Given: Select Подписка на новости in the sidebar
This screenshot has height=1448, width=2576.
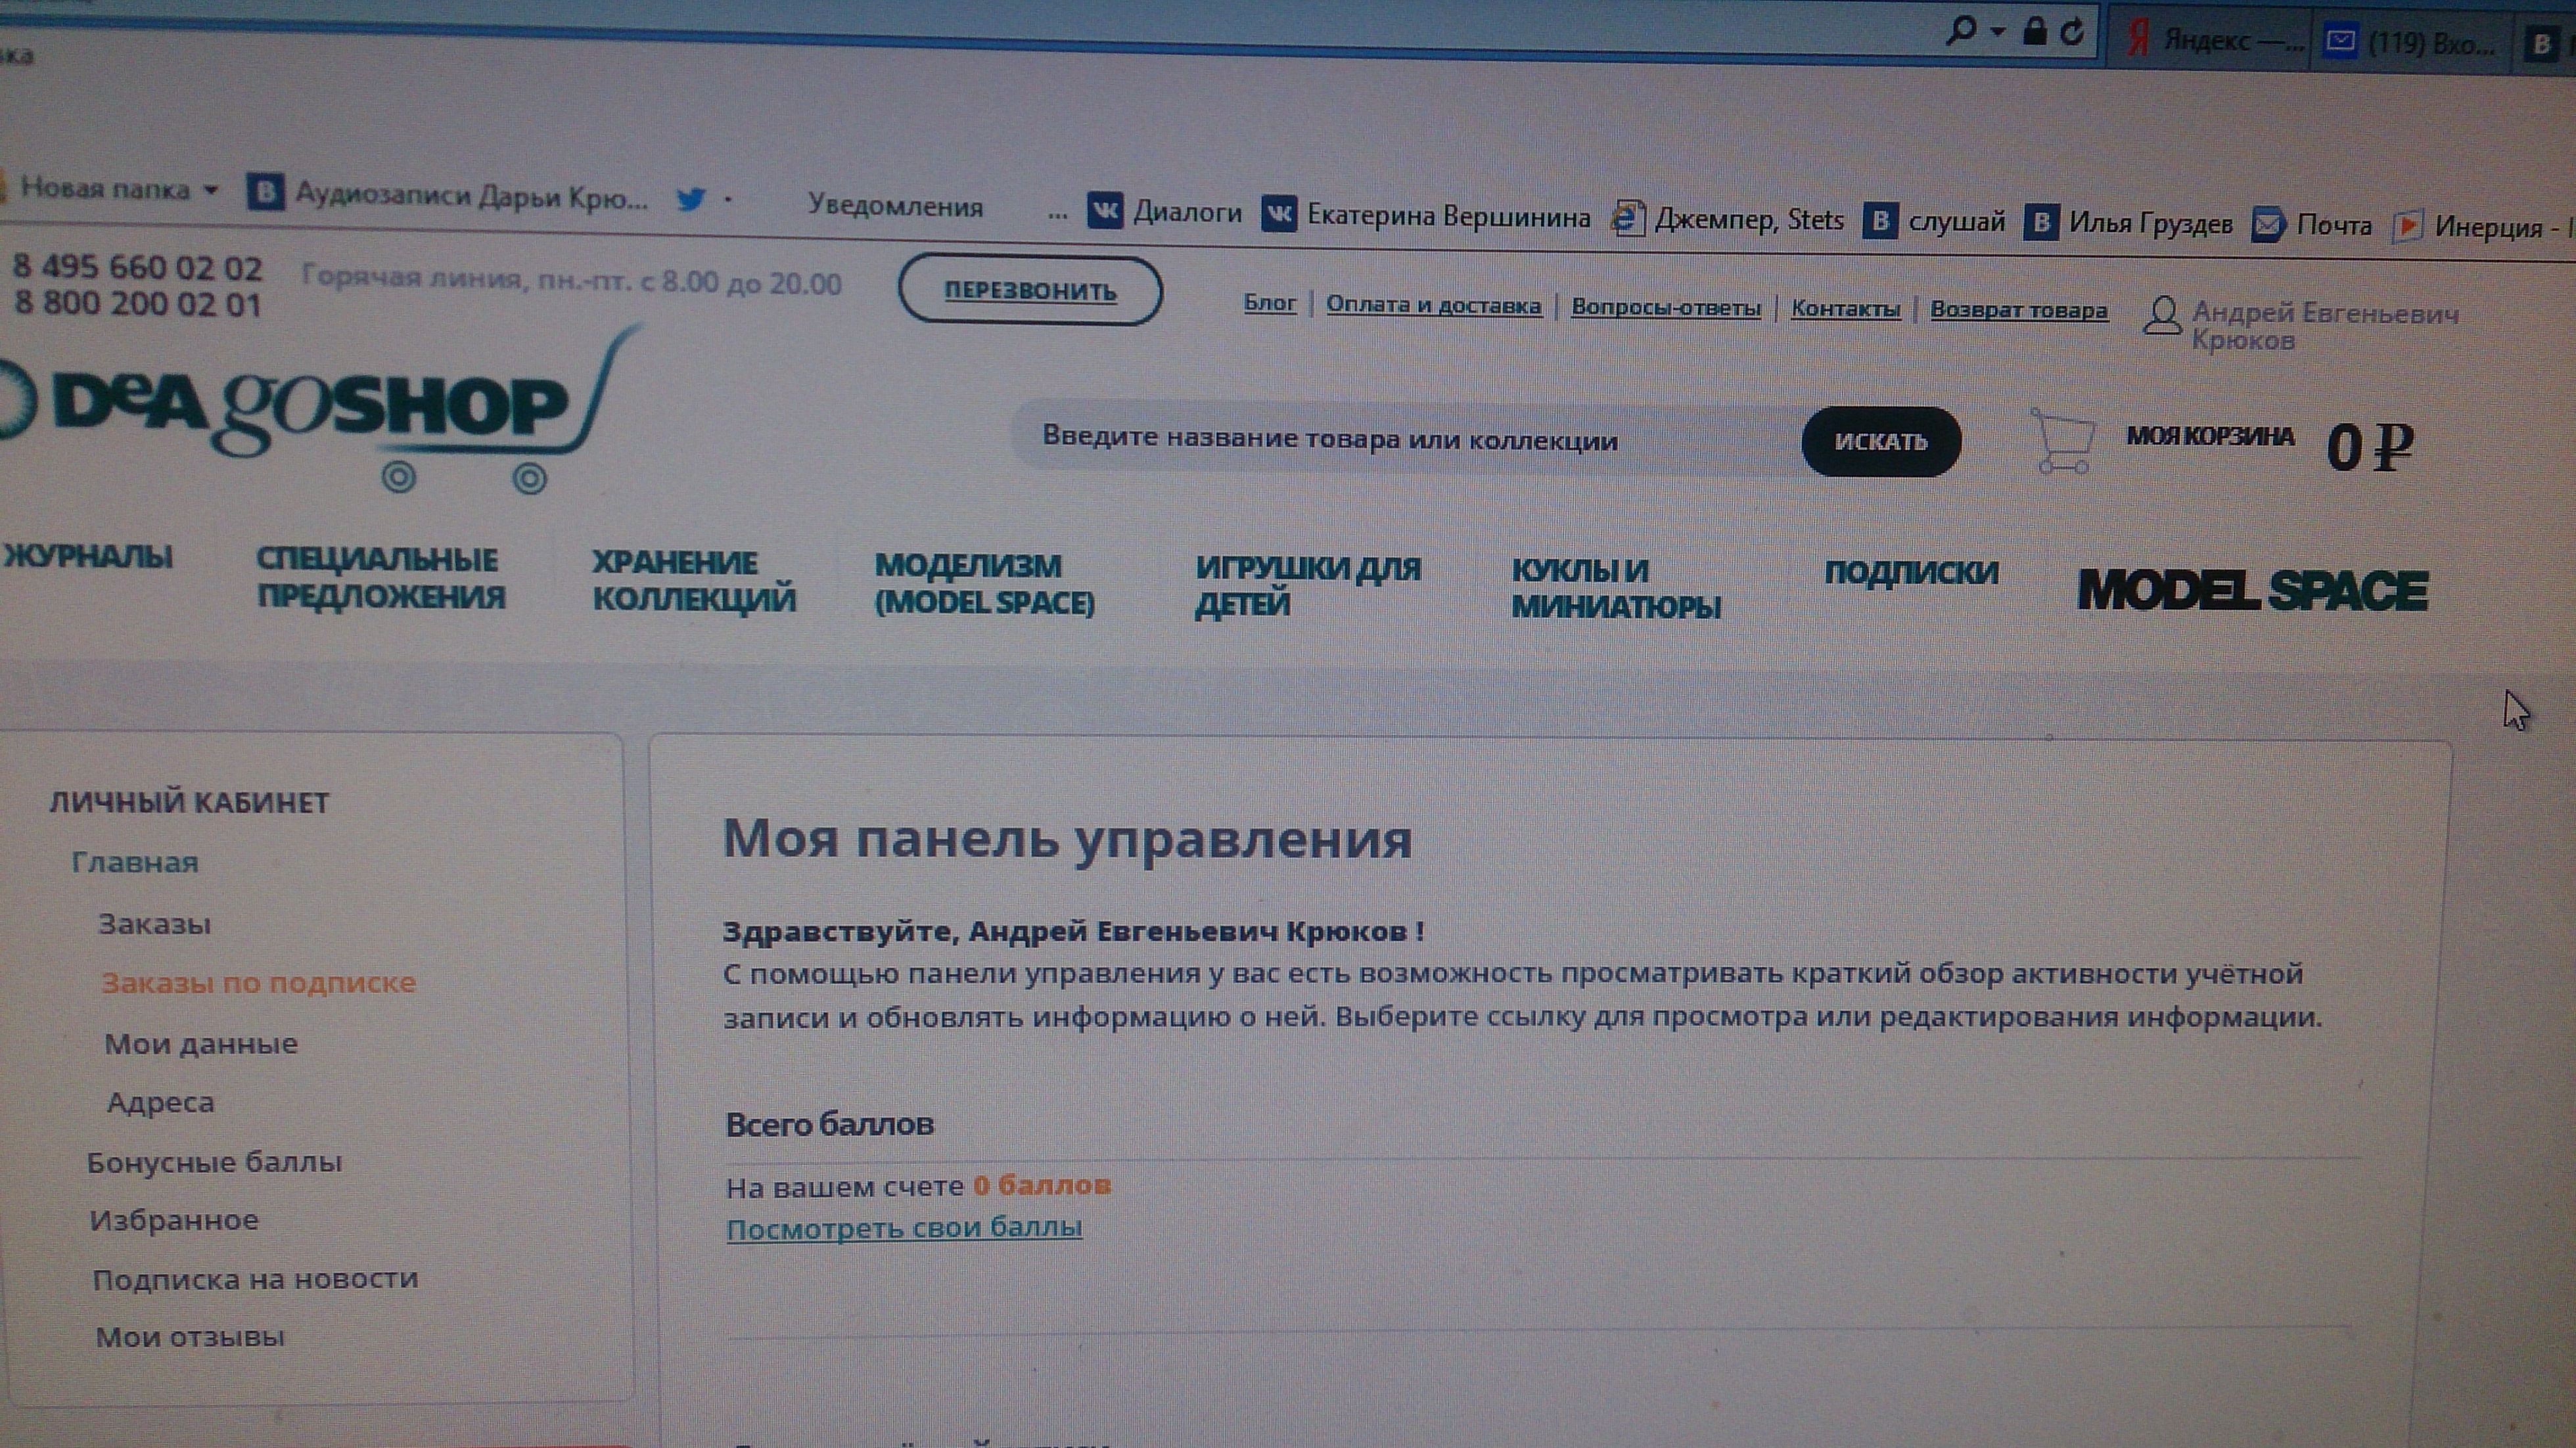Looking at the screenshot, I should tap(255, 1280).
